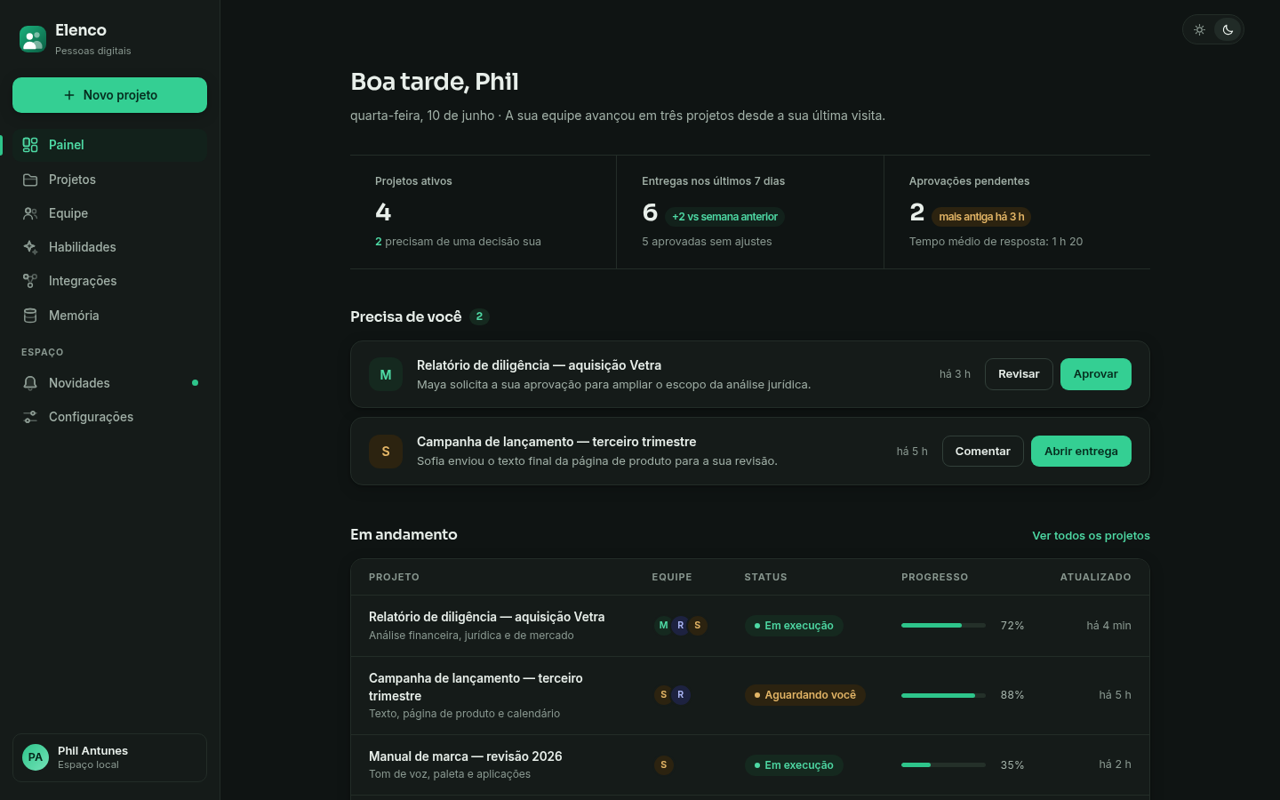Screen dimensions: 1280x800
Task: Click the Configurações sliders icon
Action: click(x=30, y=417)
